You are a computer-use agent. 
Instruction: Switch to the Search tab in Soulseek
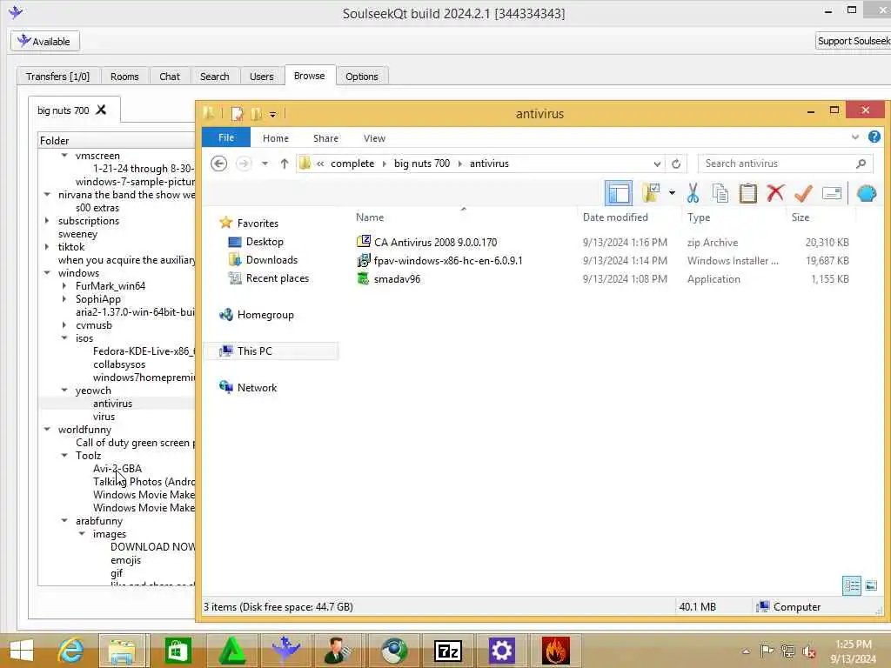pos(214,77)
